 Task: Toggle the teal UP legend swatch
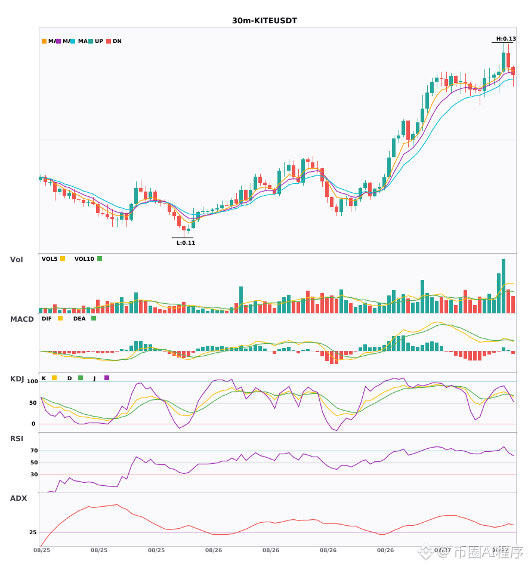[91, 41]
